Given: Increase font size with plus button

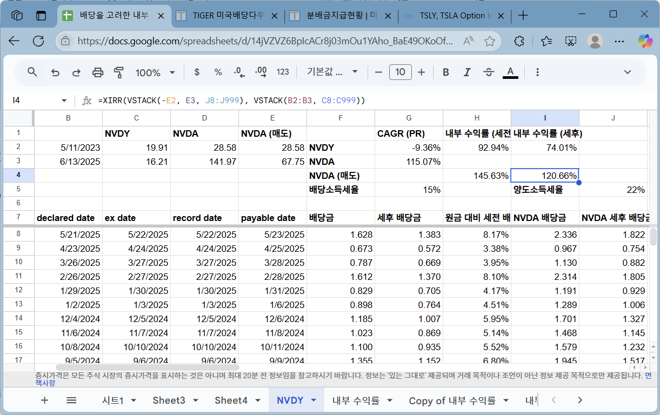Looking at the screenshot, I should pos(422,72).
